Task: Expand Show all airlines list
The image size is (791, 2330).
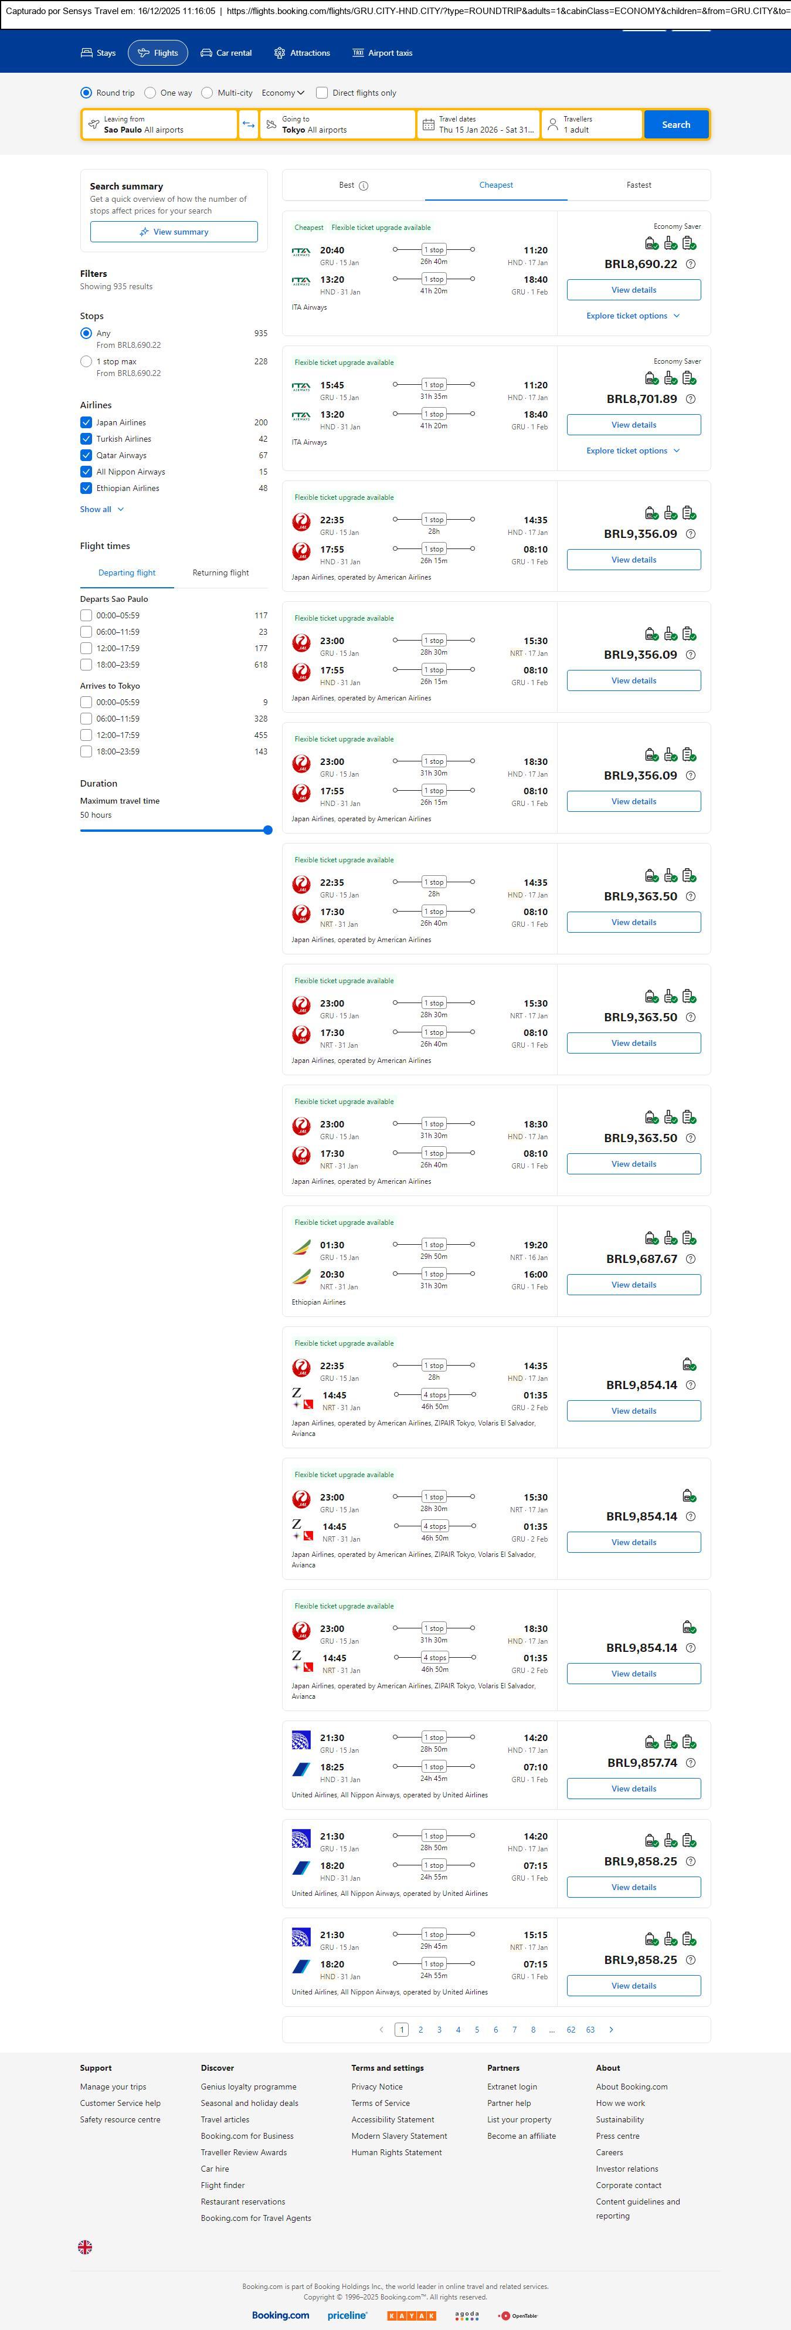Action: [x=101, y=509]
